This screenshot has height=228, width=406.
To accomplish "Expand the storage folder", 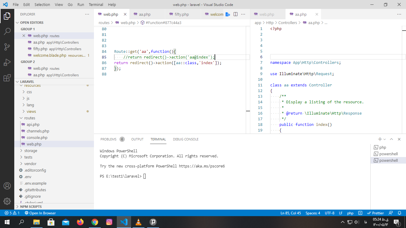I will click(31, 151).
